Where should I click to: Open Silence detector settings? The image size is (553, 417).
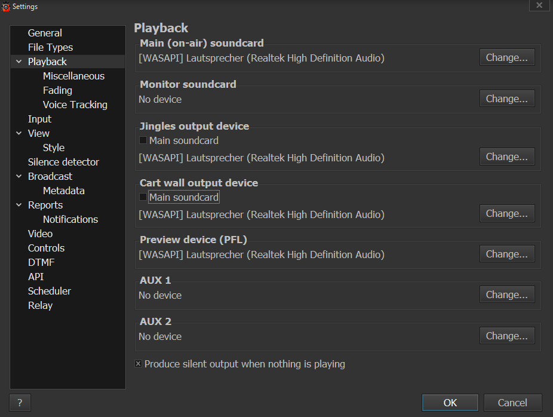click(63, 162)
